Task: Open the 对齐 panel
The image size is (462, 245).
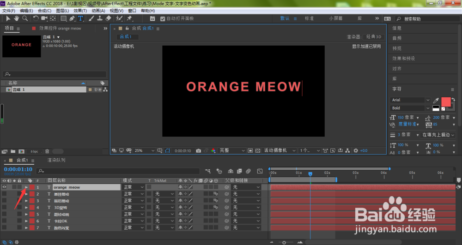Action: coord(396,69)
